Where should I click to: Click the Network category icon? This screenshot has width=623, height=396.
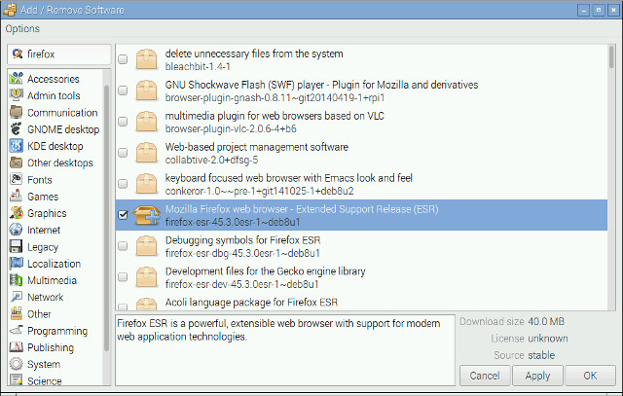[x=16, y=297]
